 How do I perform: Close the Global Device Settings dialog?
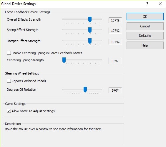(160, 4)
